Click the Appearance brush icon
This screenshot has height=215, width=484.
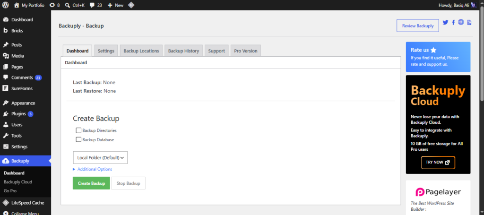pyautogui.click(x=6, y=103)
